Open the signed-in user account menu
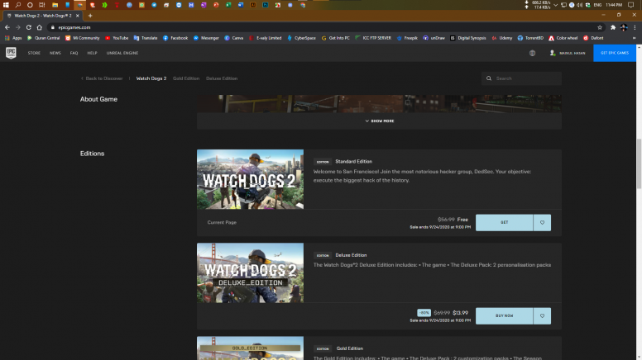This screenshot has width=642, height=360. pos(568,53)
